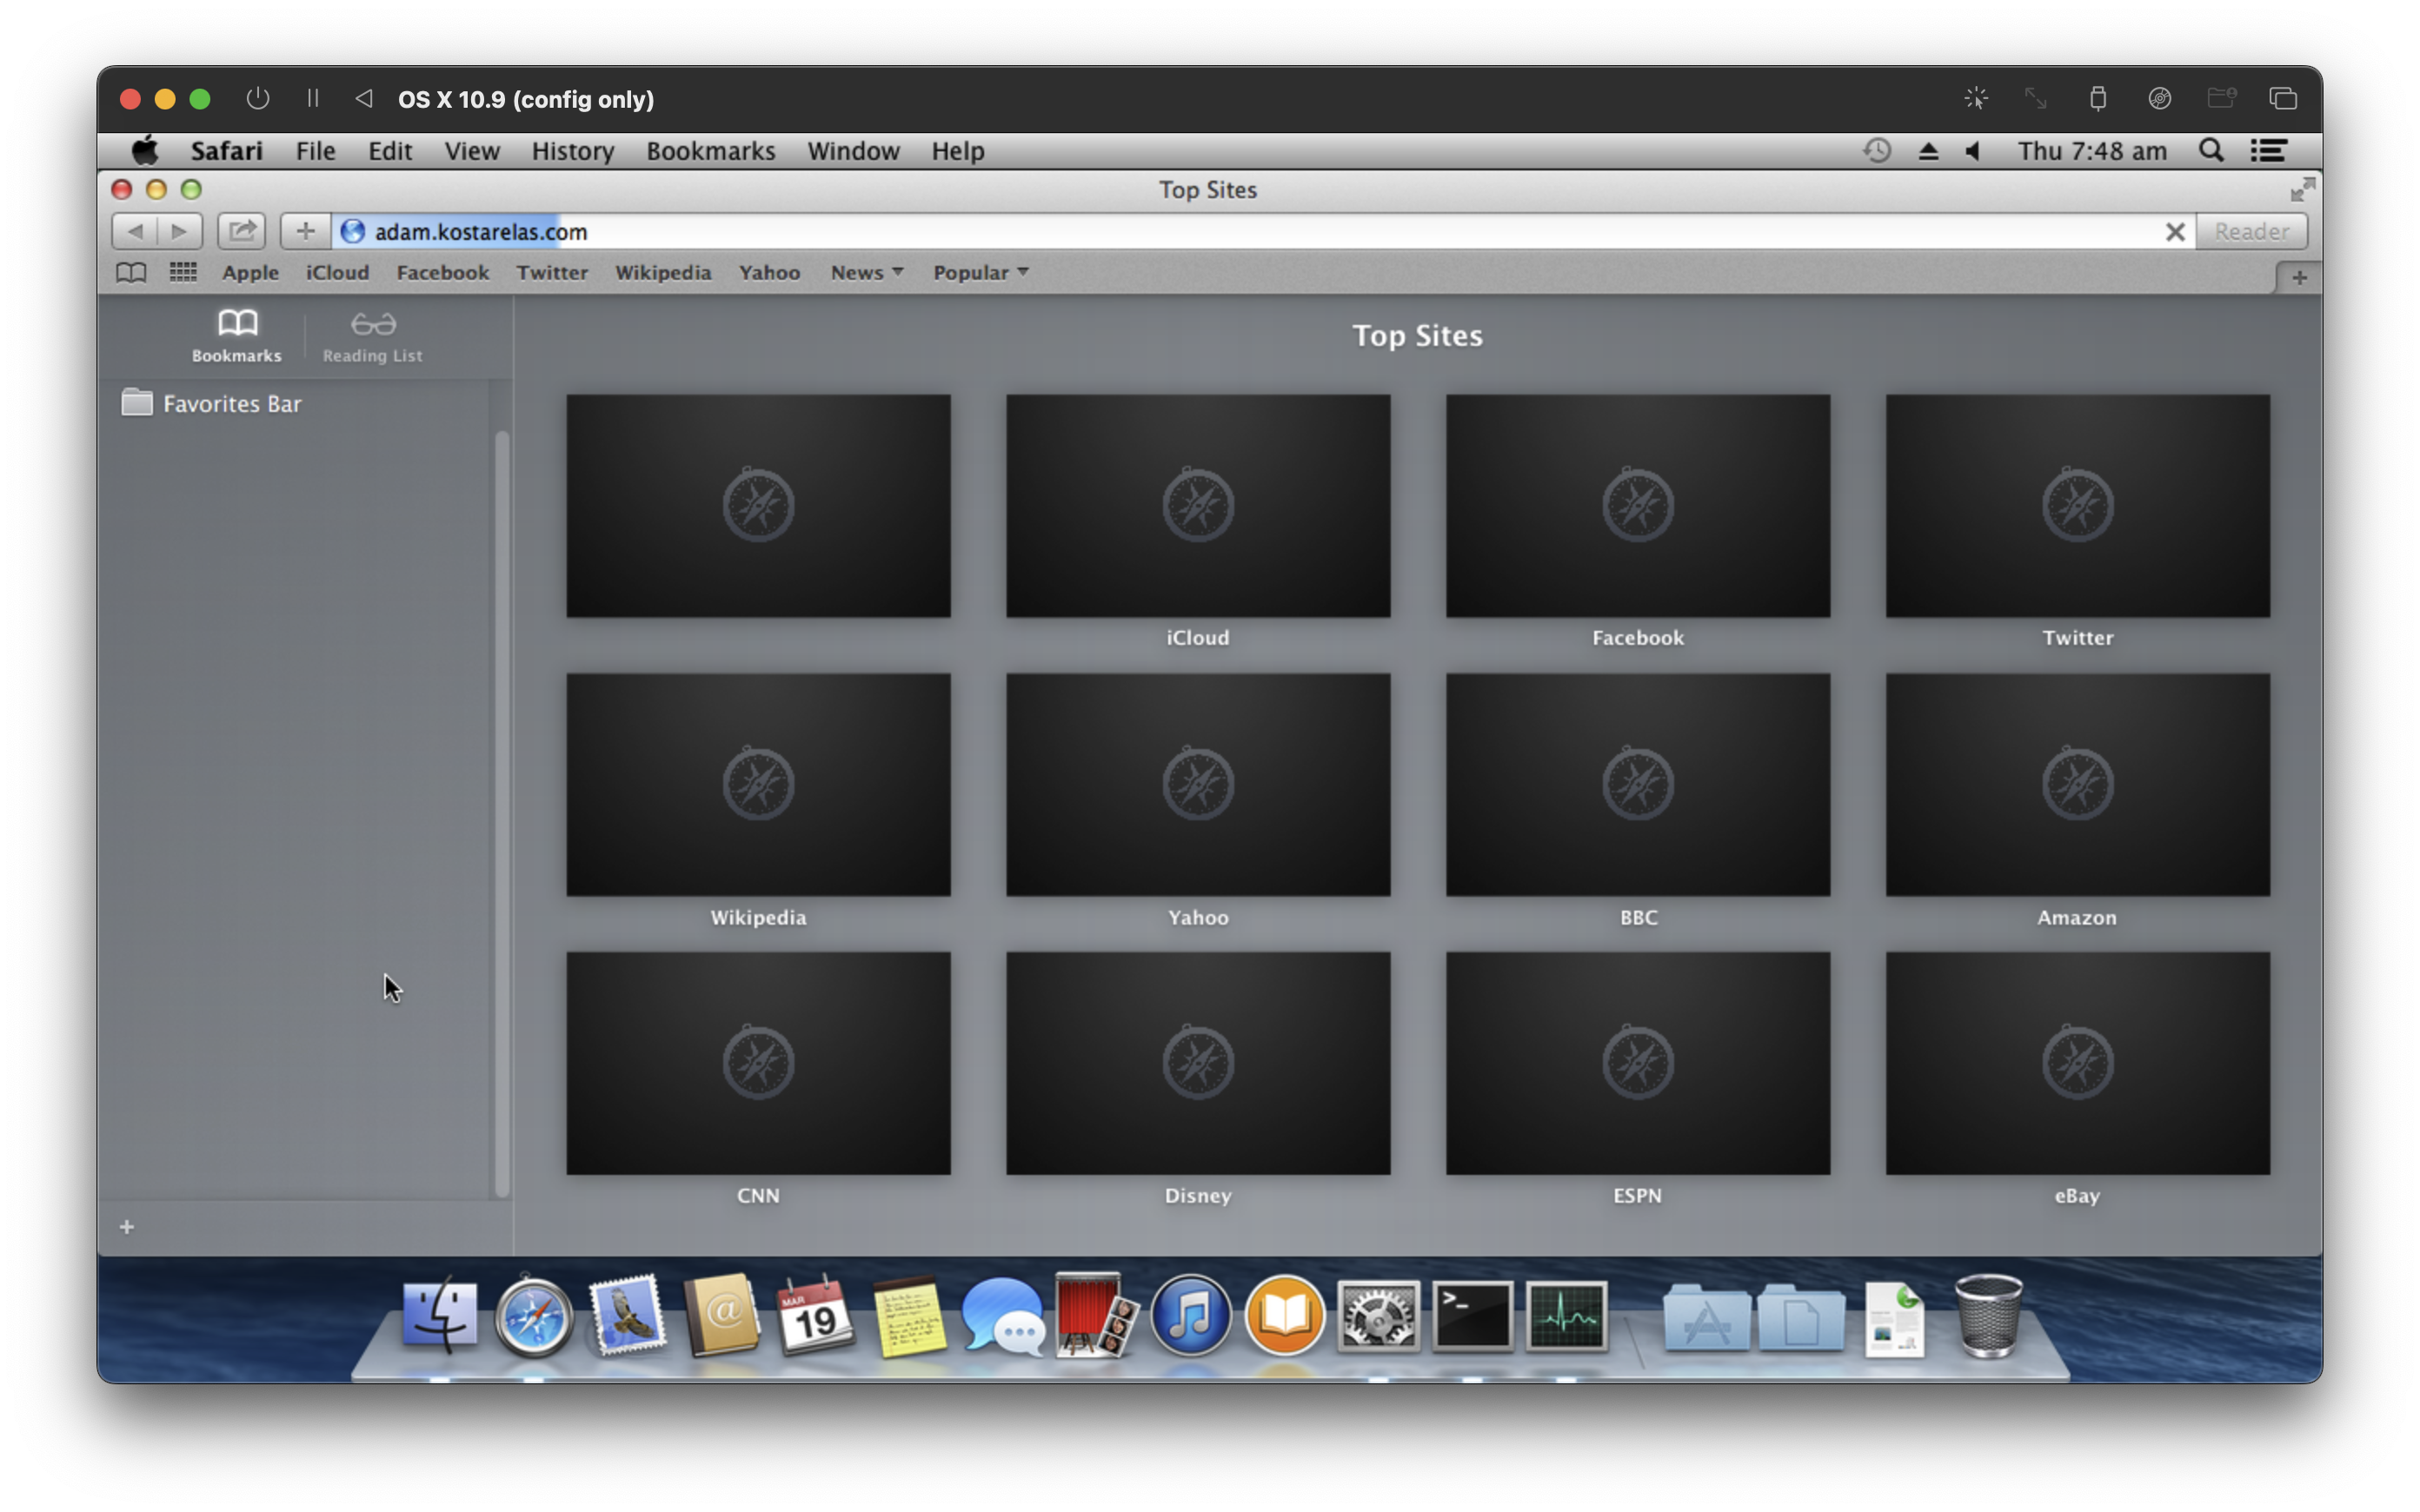This screenshot has height=1512, width=2420.
Task: Open Spotlight search in the menu bar
Action: point(2211,151)
